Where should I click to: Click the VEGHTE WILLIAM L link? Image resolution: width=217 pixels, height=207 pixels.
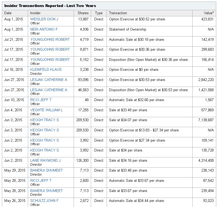click(46, 110)
